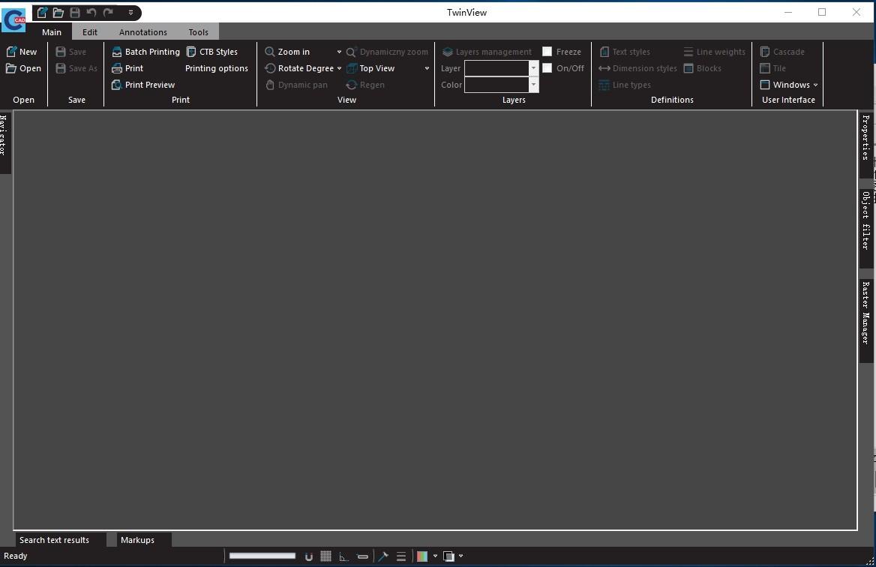Viewport: 876px width, 567px height.
Task: Switch to the Annotations ribbon tab
Action: tap(143, 32)
